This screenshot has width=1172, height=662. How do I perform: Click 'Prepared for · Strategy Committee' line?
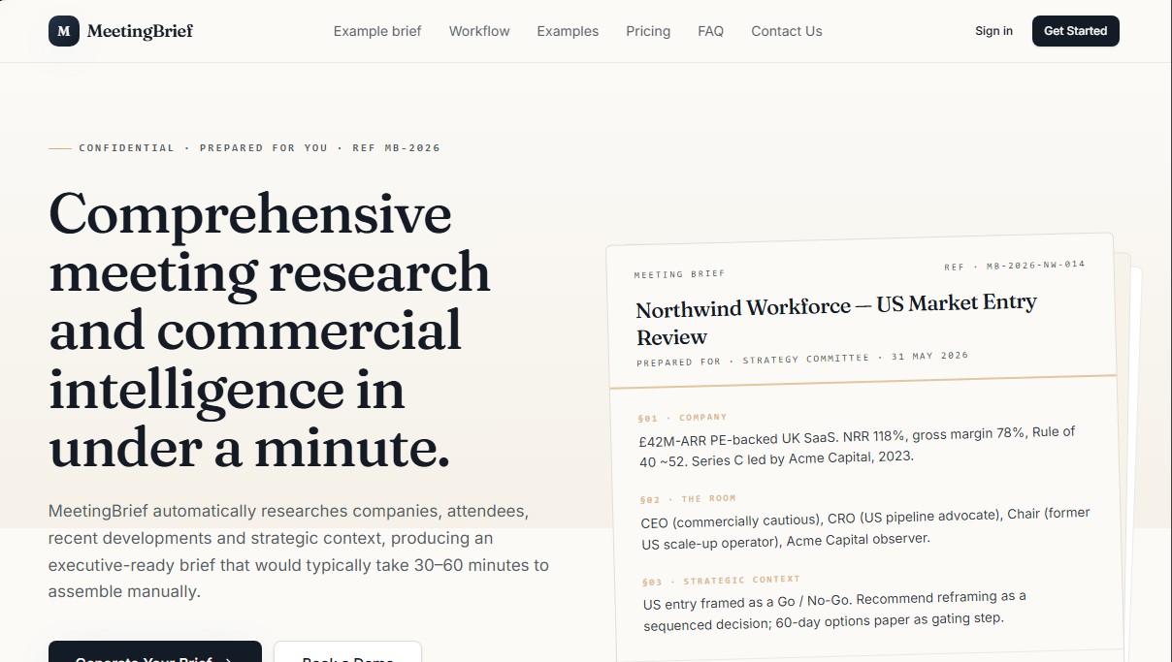click(802, 359)
